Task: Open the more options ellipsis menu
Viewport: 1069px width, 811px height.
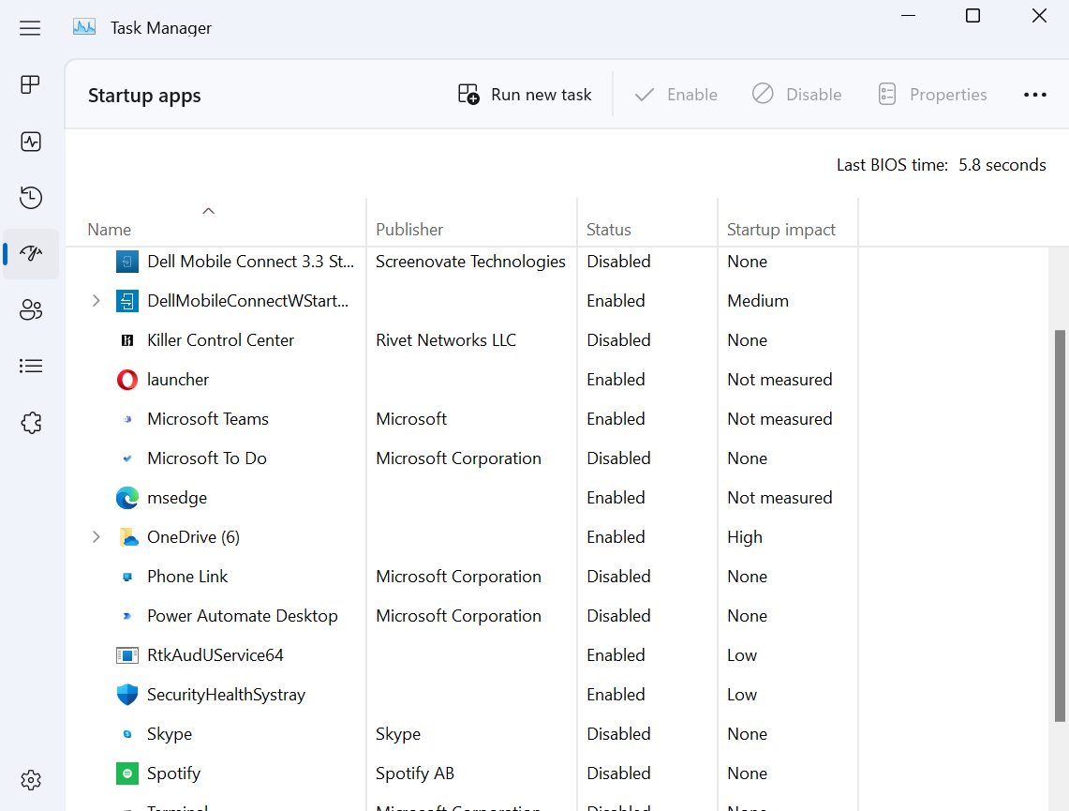Action: click(x=1035, y=94)
